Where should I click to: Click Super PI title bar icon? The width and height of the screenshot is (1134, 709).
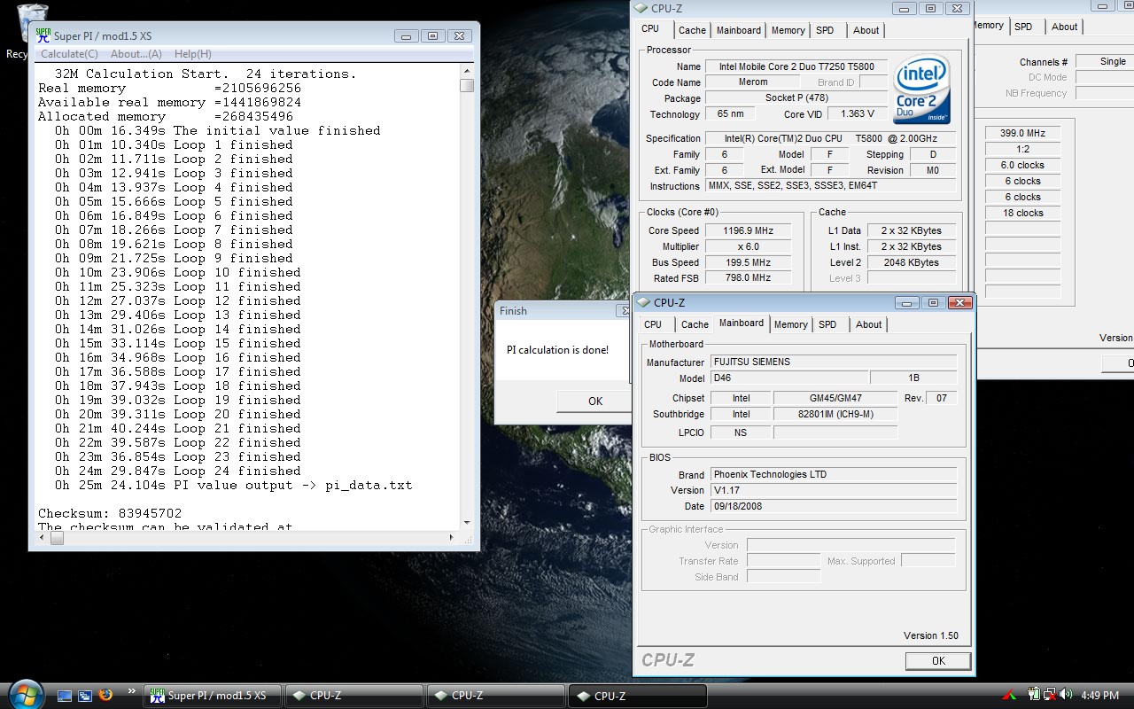(43, 35)
